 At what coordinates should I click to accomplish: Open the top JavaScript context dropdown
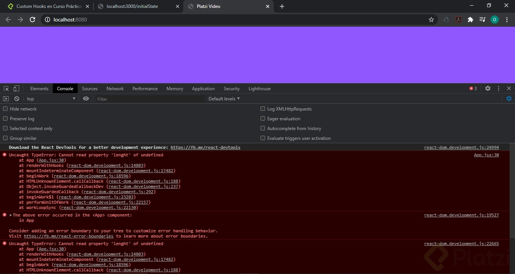pos(51,99)
